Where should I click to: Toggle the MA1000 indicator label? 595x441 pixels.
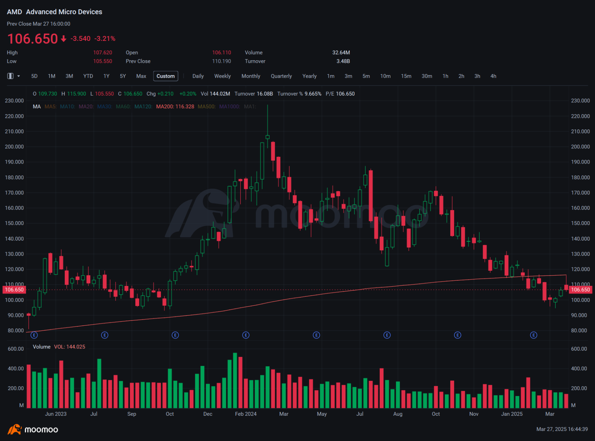(x=229, y=107)
